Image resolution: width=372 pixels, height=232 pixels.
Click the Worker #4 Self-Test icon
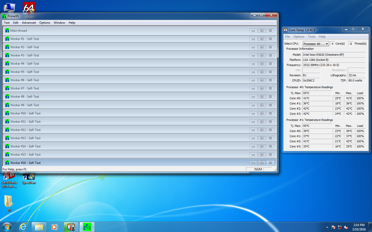point(7,64)
